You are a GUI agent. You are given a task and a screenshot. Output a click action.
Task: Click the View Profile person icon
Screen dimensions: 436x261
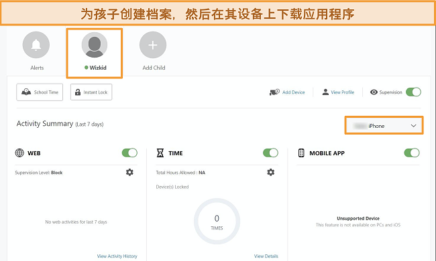(325, 92)
